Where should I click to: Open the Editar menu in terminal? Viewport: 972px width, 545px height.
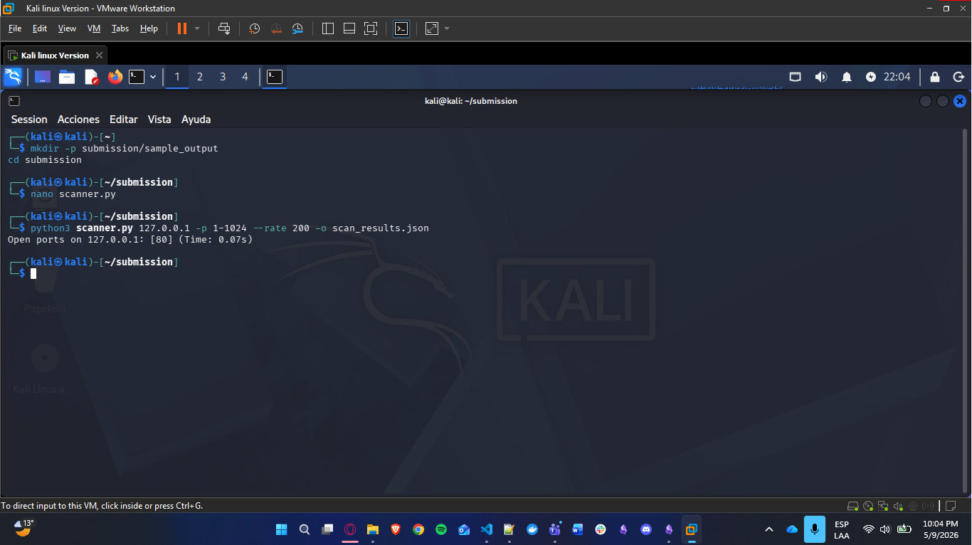pyautogui.click(x=124, y=120)
